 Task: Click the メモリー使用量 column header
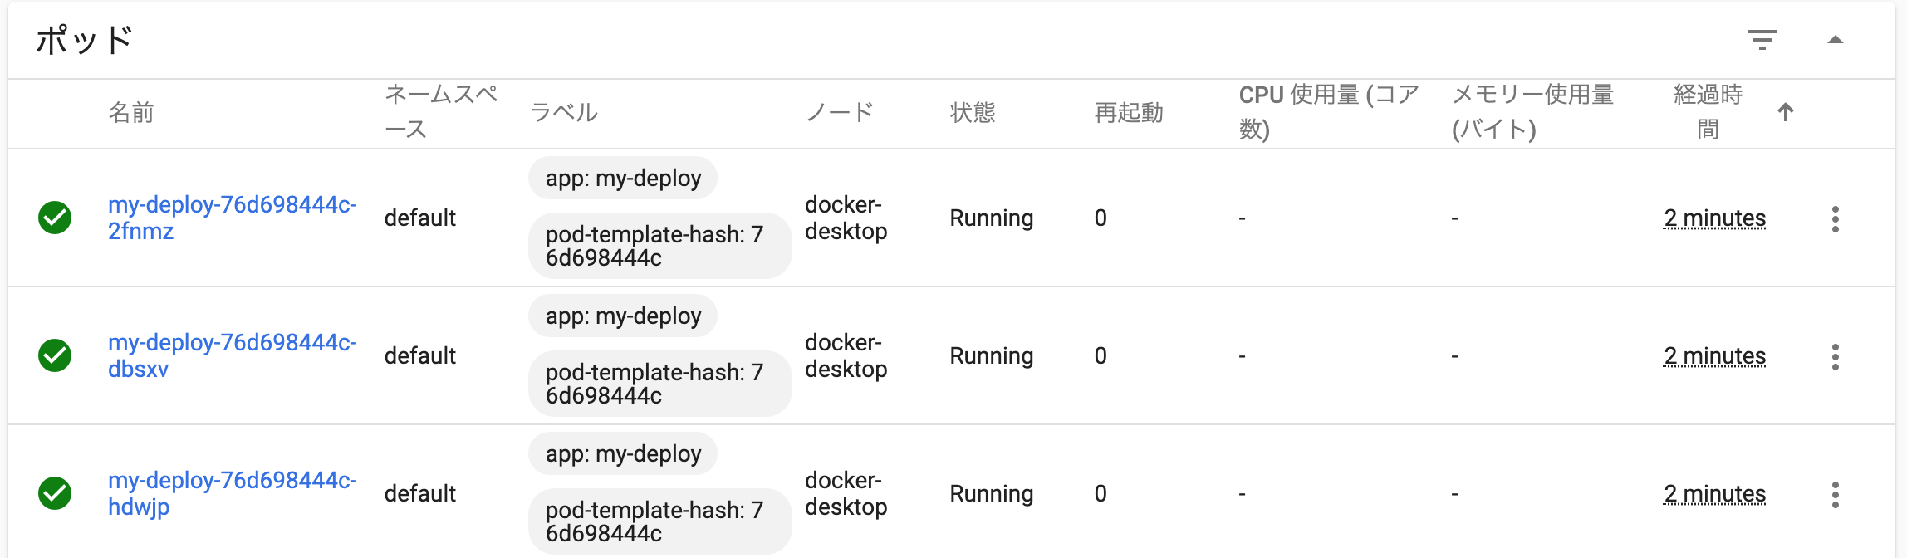[x=1533, y=112]
